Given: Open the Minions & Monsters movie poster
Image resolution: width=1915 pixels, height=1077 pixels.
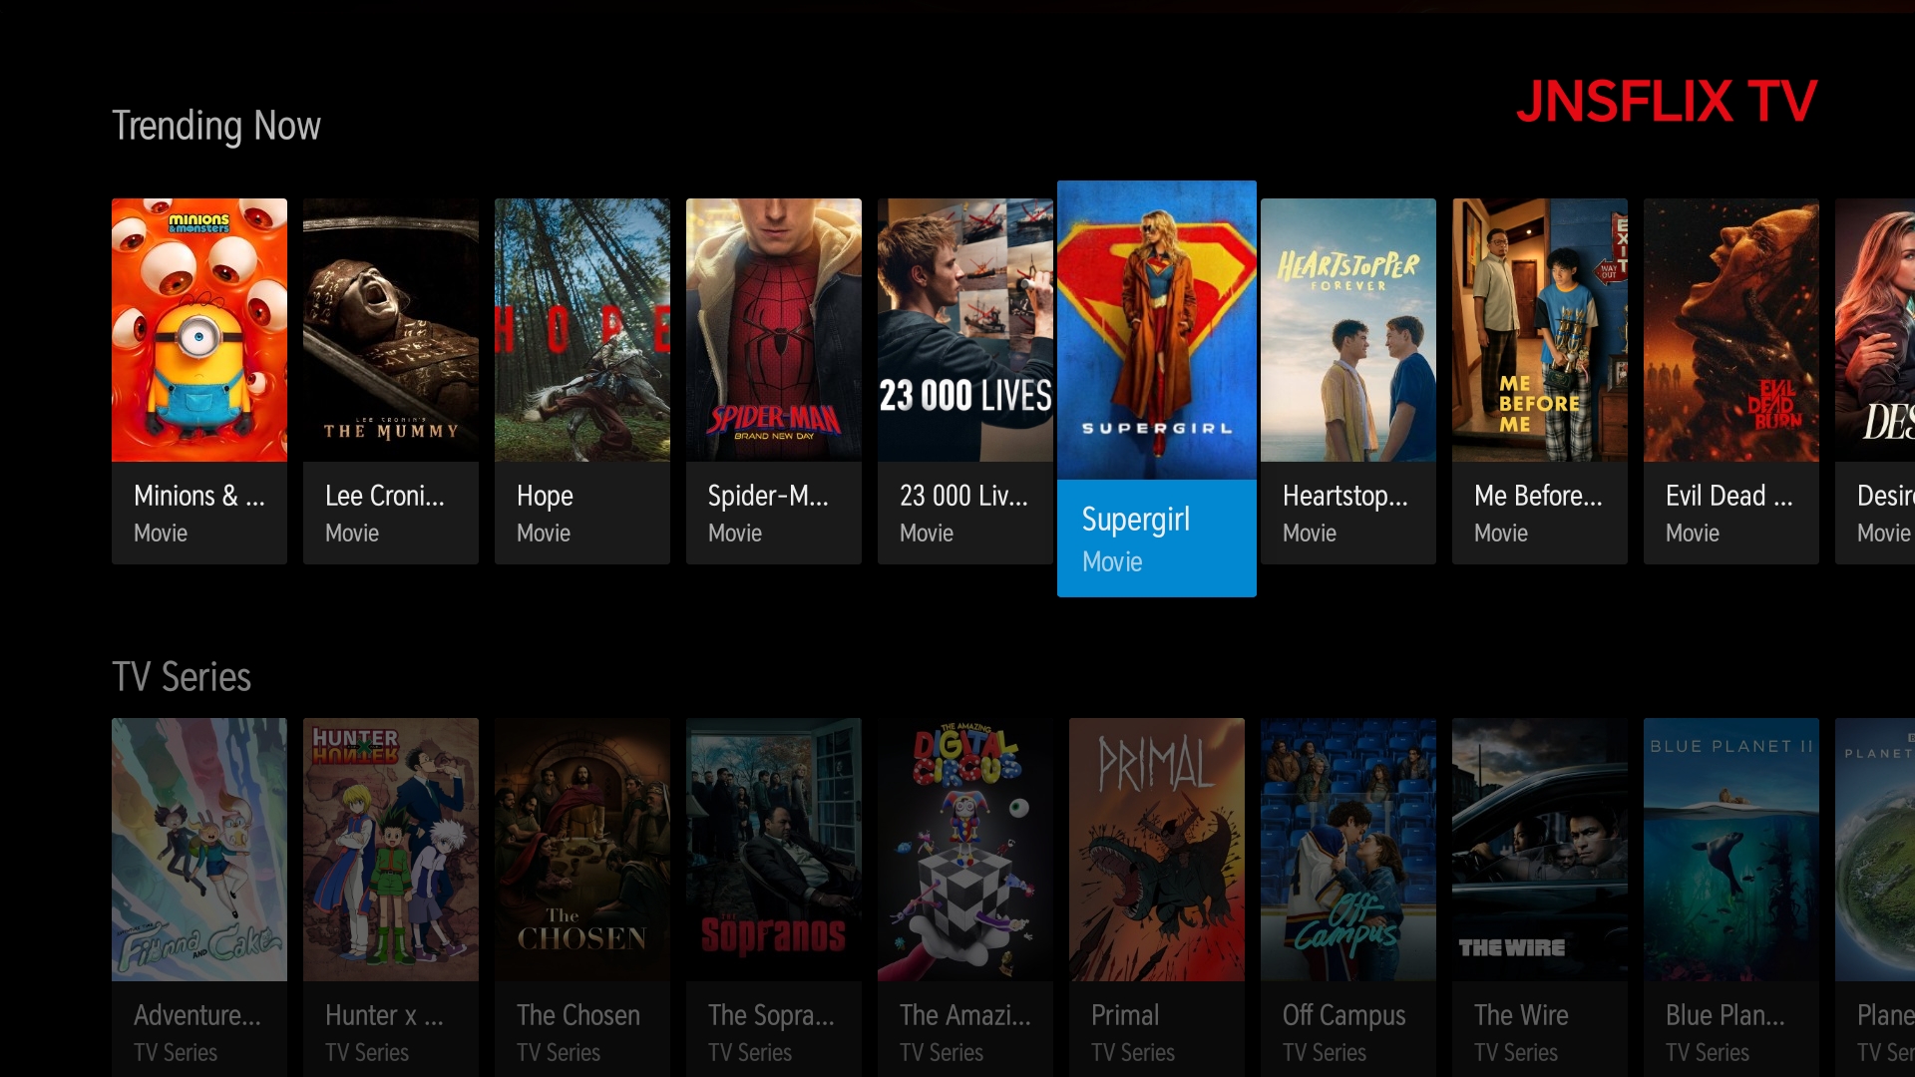Looking at the screenshot, I should point(199,330).
